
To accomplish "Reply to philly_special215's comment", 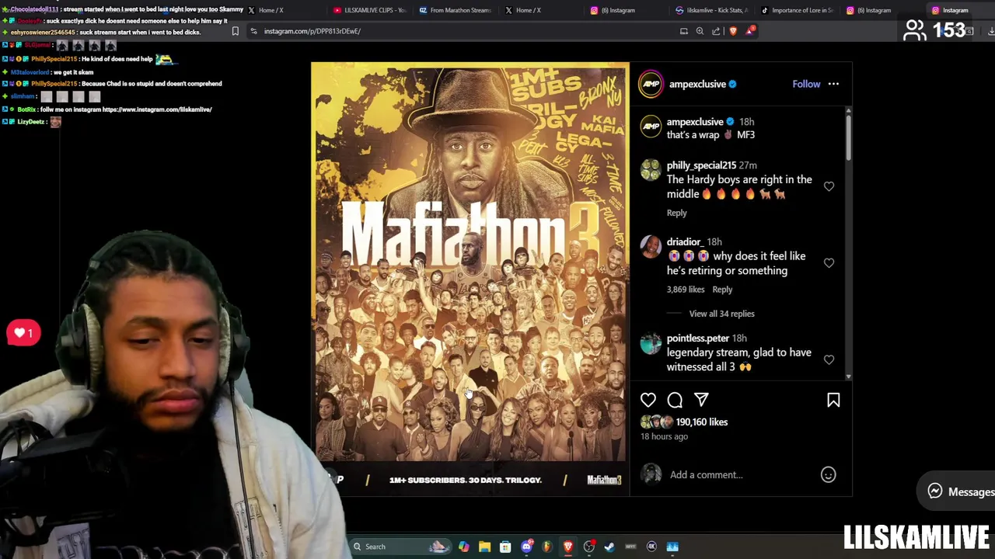I will 676,213.
